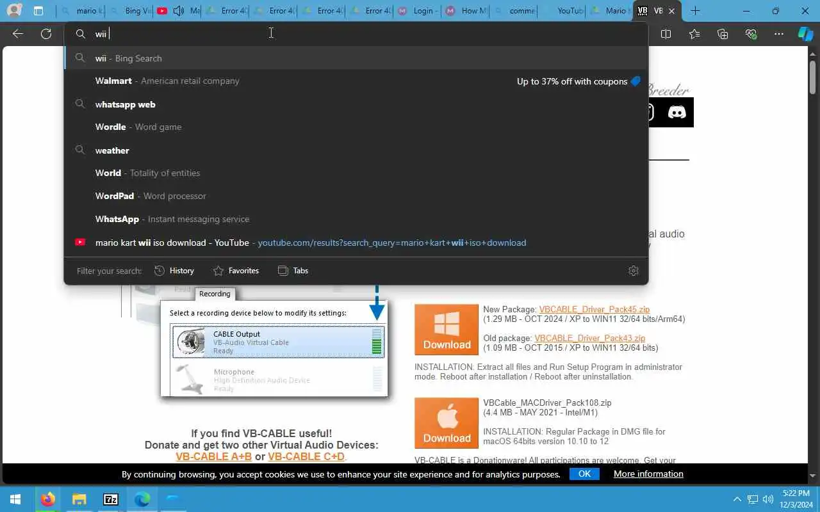Open File Explorer from the taskbar

[x=79, y=499]
